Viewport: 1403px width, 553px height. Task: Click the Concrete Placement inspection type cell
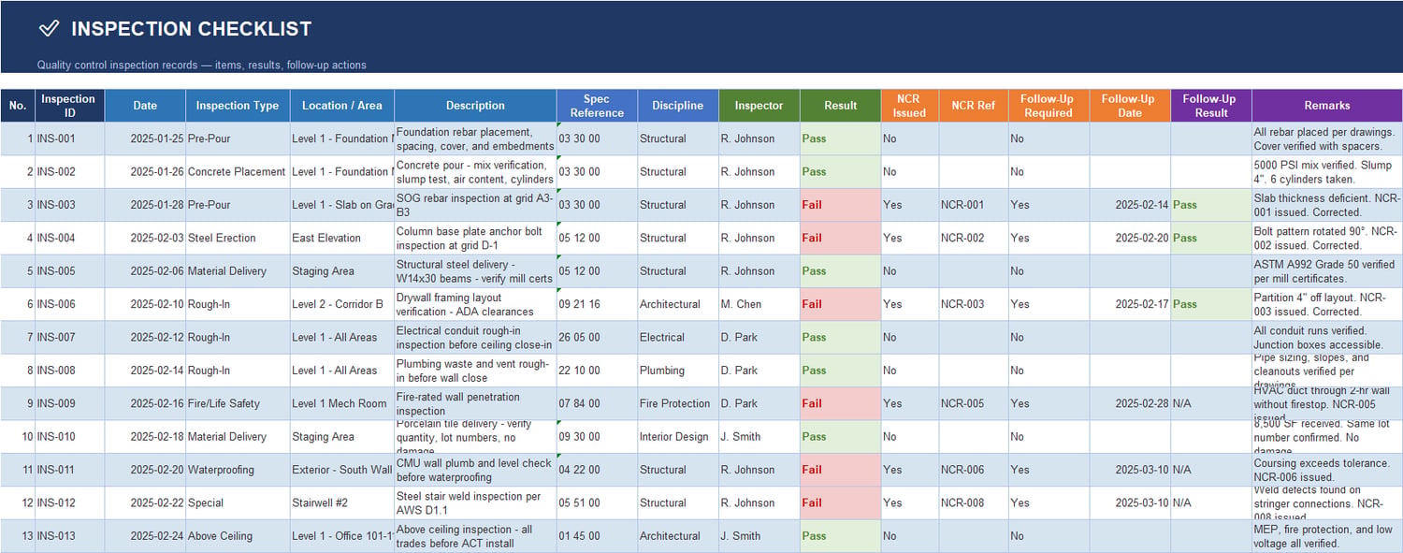point(238,171)
